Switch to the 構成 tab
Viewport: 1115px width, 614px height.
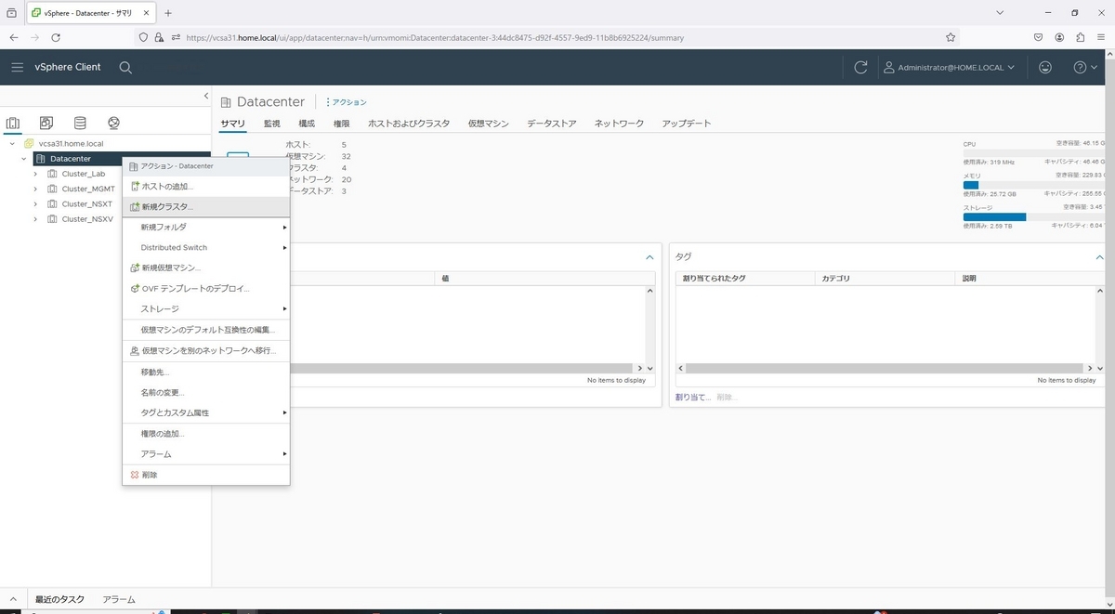pos(307,124)
